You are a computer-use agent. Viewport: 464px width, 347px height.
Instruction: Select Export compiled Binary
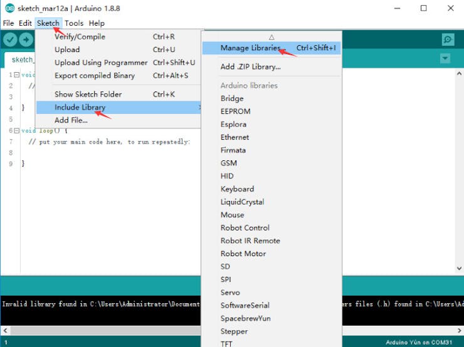pyautogui.click(x=119, y=76)
